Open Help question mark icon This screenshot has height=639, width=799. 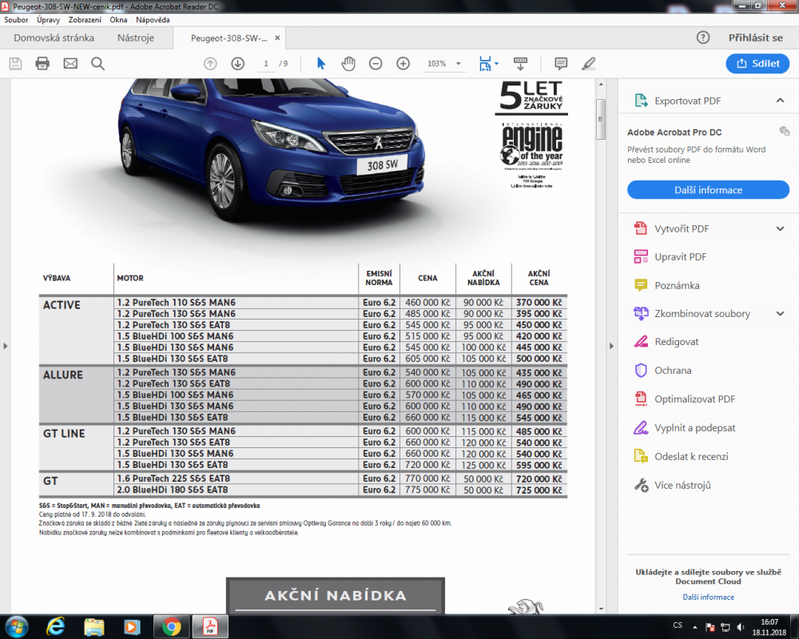[x=702, y=38]
